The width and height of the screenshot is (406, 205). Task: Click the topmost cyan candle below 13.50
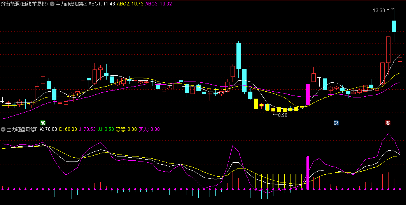tap(394, 26)
